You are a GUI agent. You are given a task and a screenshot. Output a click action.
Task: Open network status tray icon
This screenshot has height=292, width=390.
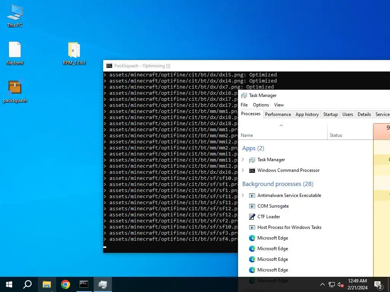click(x=332, y=284)
